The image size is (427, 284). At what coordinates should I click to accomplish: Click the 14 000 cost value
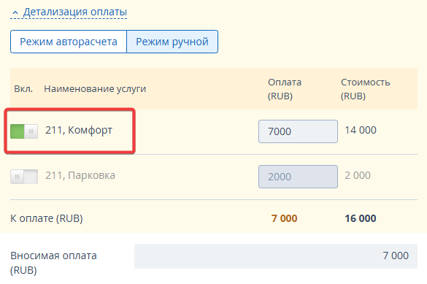(361, 130)
